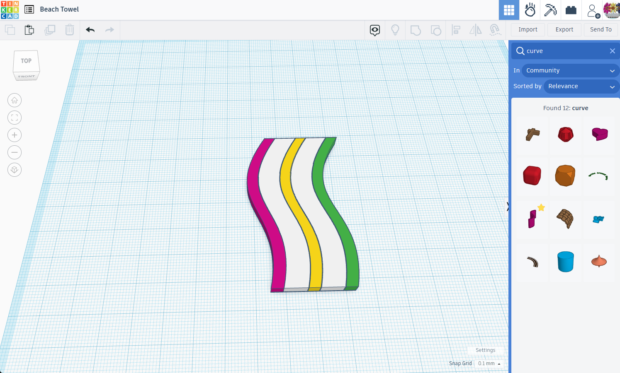Screen dimensions: 620x373
Task: Select the orange spinning top thumbnail
Action: [599, 261]
